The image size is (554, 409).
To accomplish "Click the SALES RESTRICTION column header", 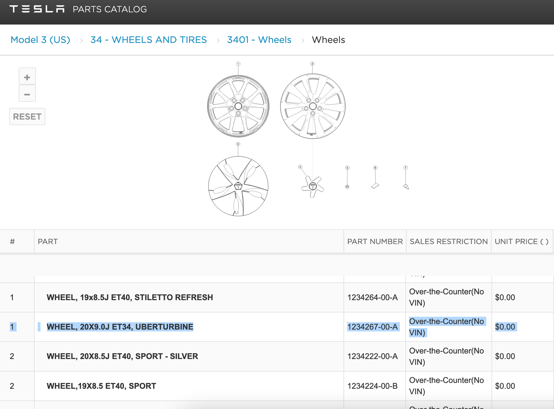I will (449, 242).
